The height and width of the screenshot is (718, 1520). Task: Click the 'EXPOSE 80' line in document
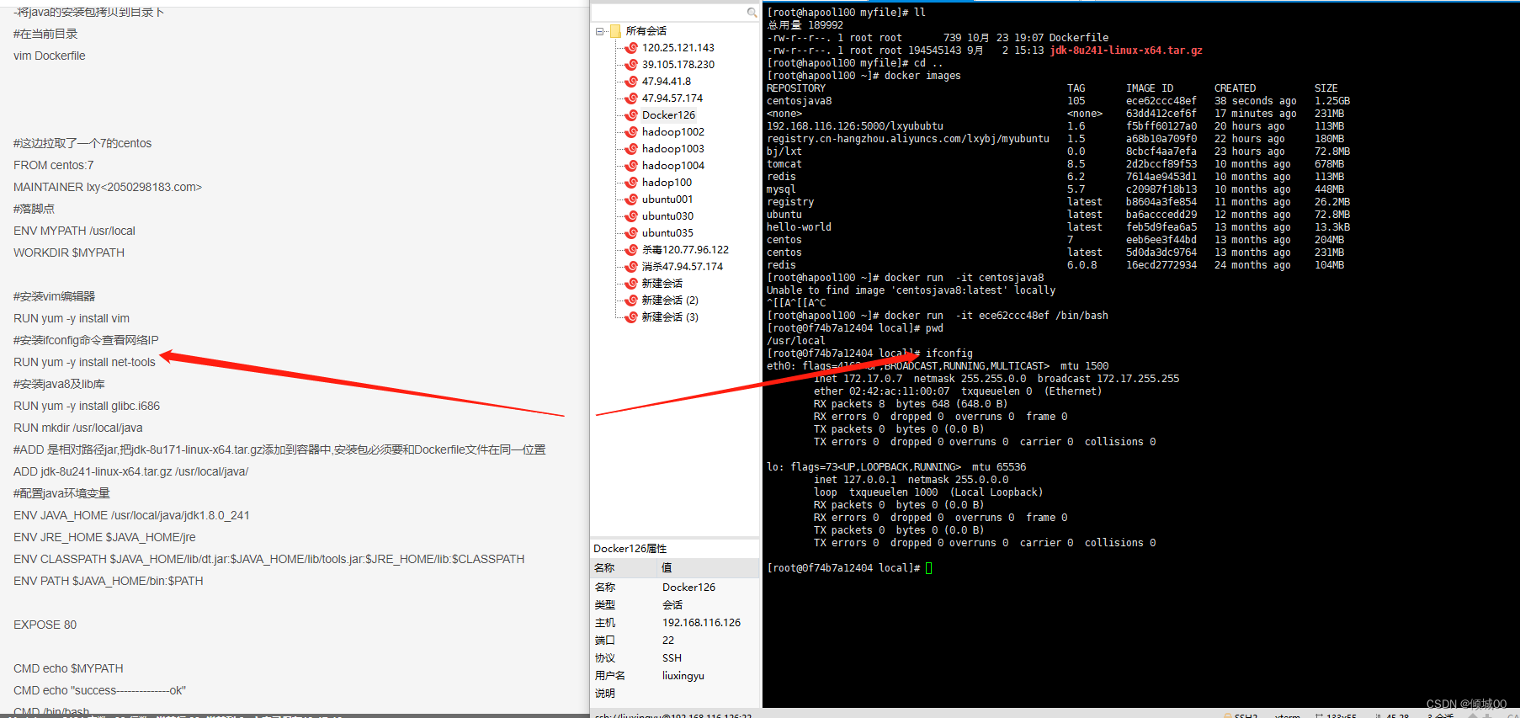click(x=45, y=625)
